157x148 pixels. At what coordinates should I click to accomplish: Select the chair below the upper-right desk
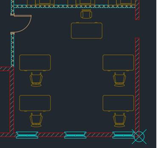(x=120, y=80)
